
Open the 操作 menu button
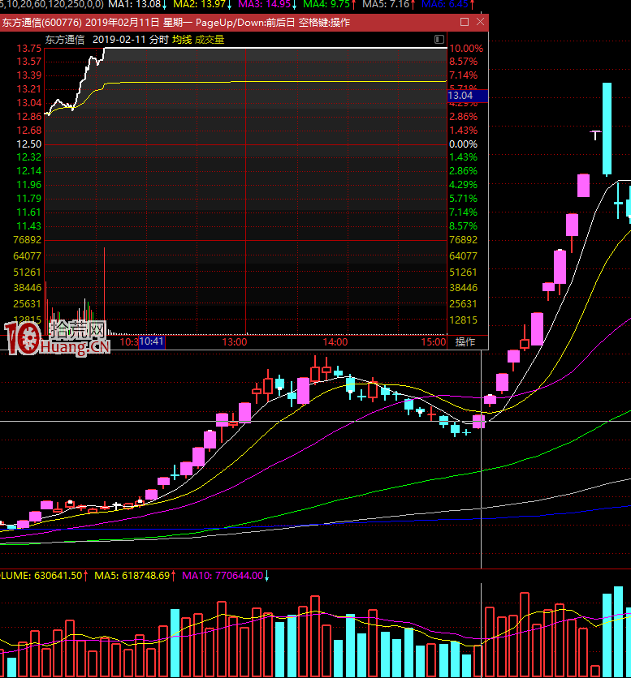point(465,342)
